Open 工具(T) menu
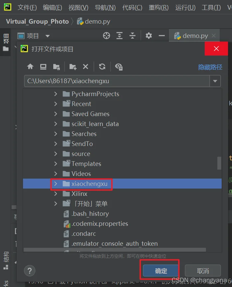 [211, 8]
